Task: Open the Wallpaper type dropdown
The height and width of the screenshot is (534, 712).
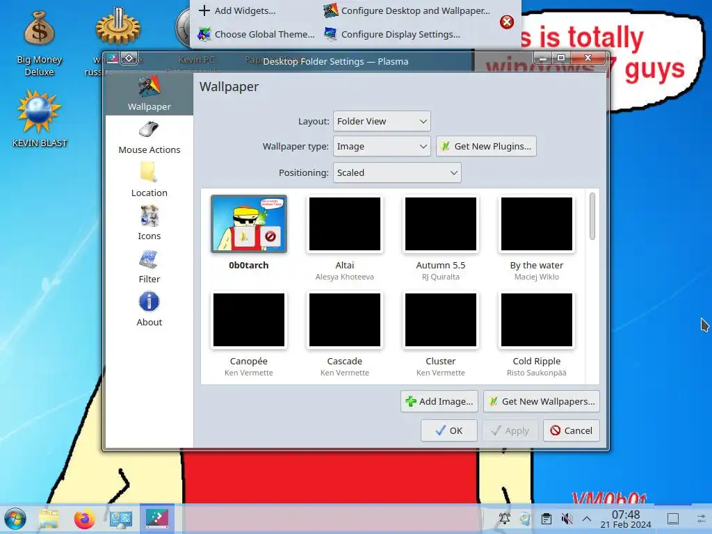Action: tap(382, 146)
